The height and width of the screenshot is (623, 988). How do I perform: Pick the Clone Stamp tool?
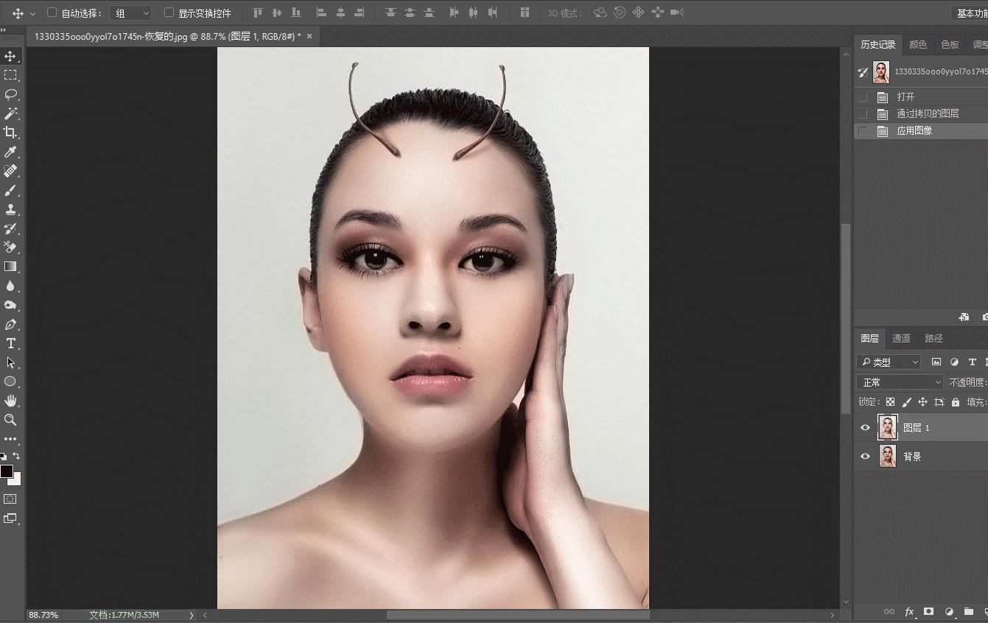coord(10,209)
